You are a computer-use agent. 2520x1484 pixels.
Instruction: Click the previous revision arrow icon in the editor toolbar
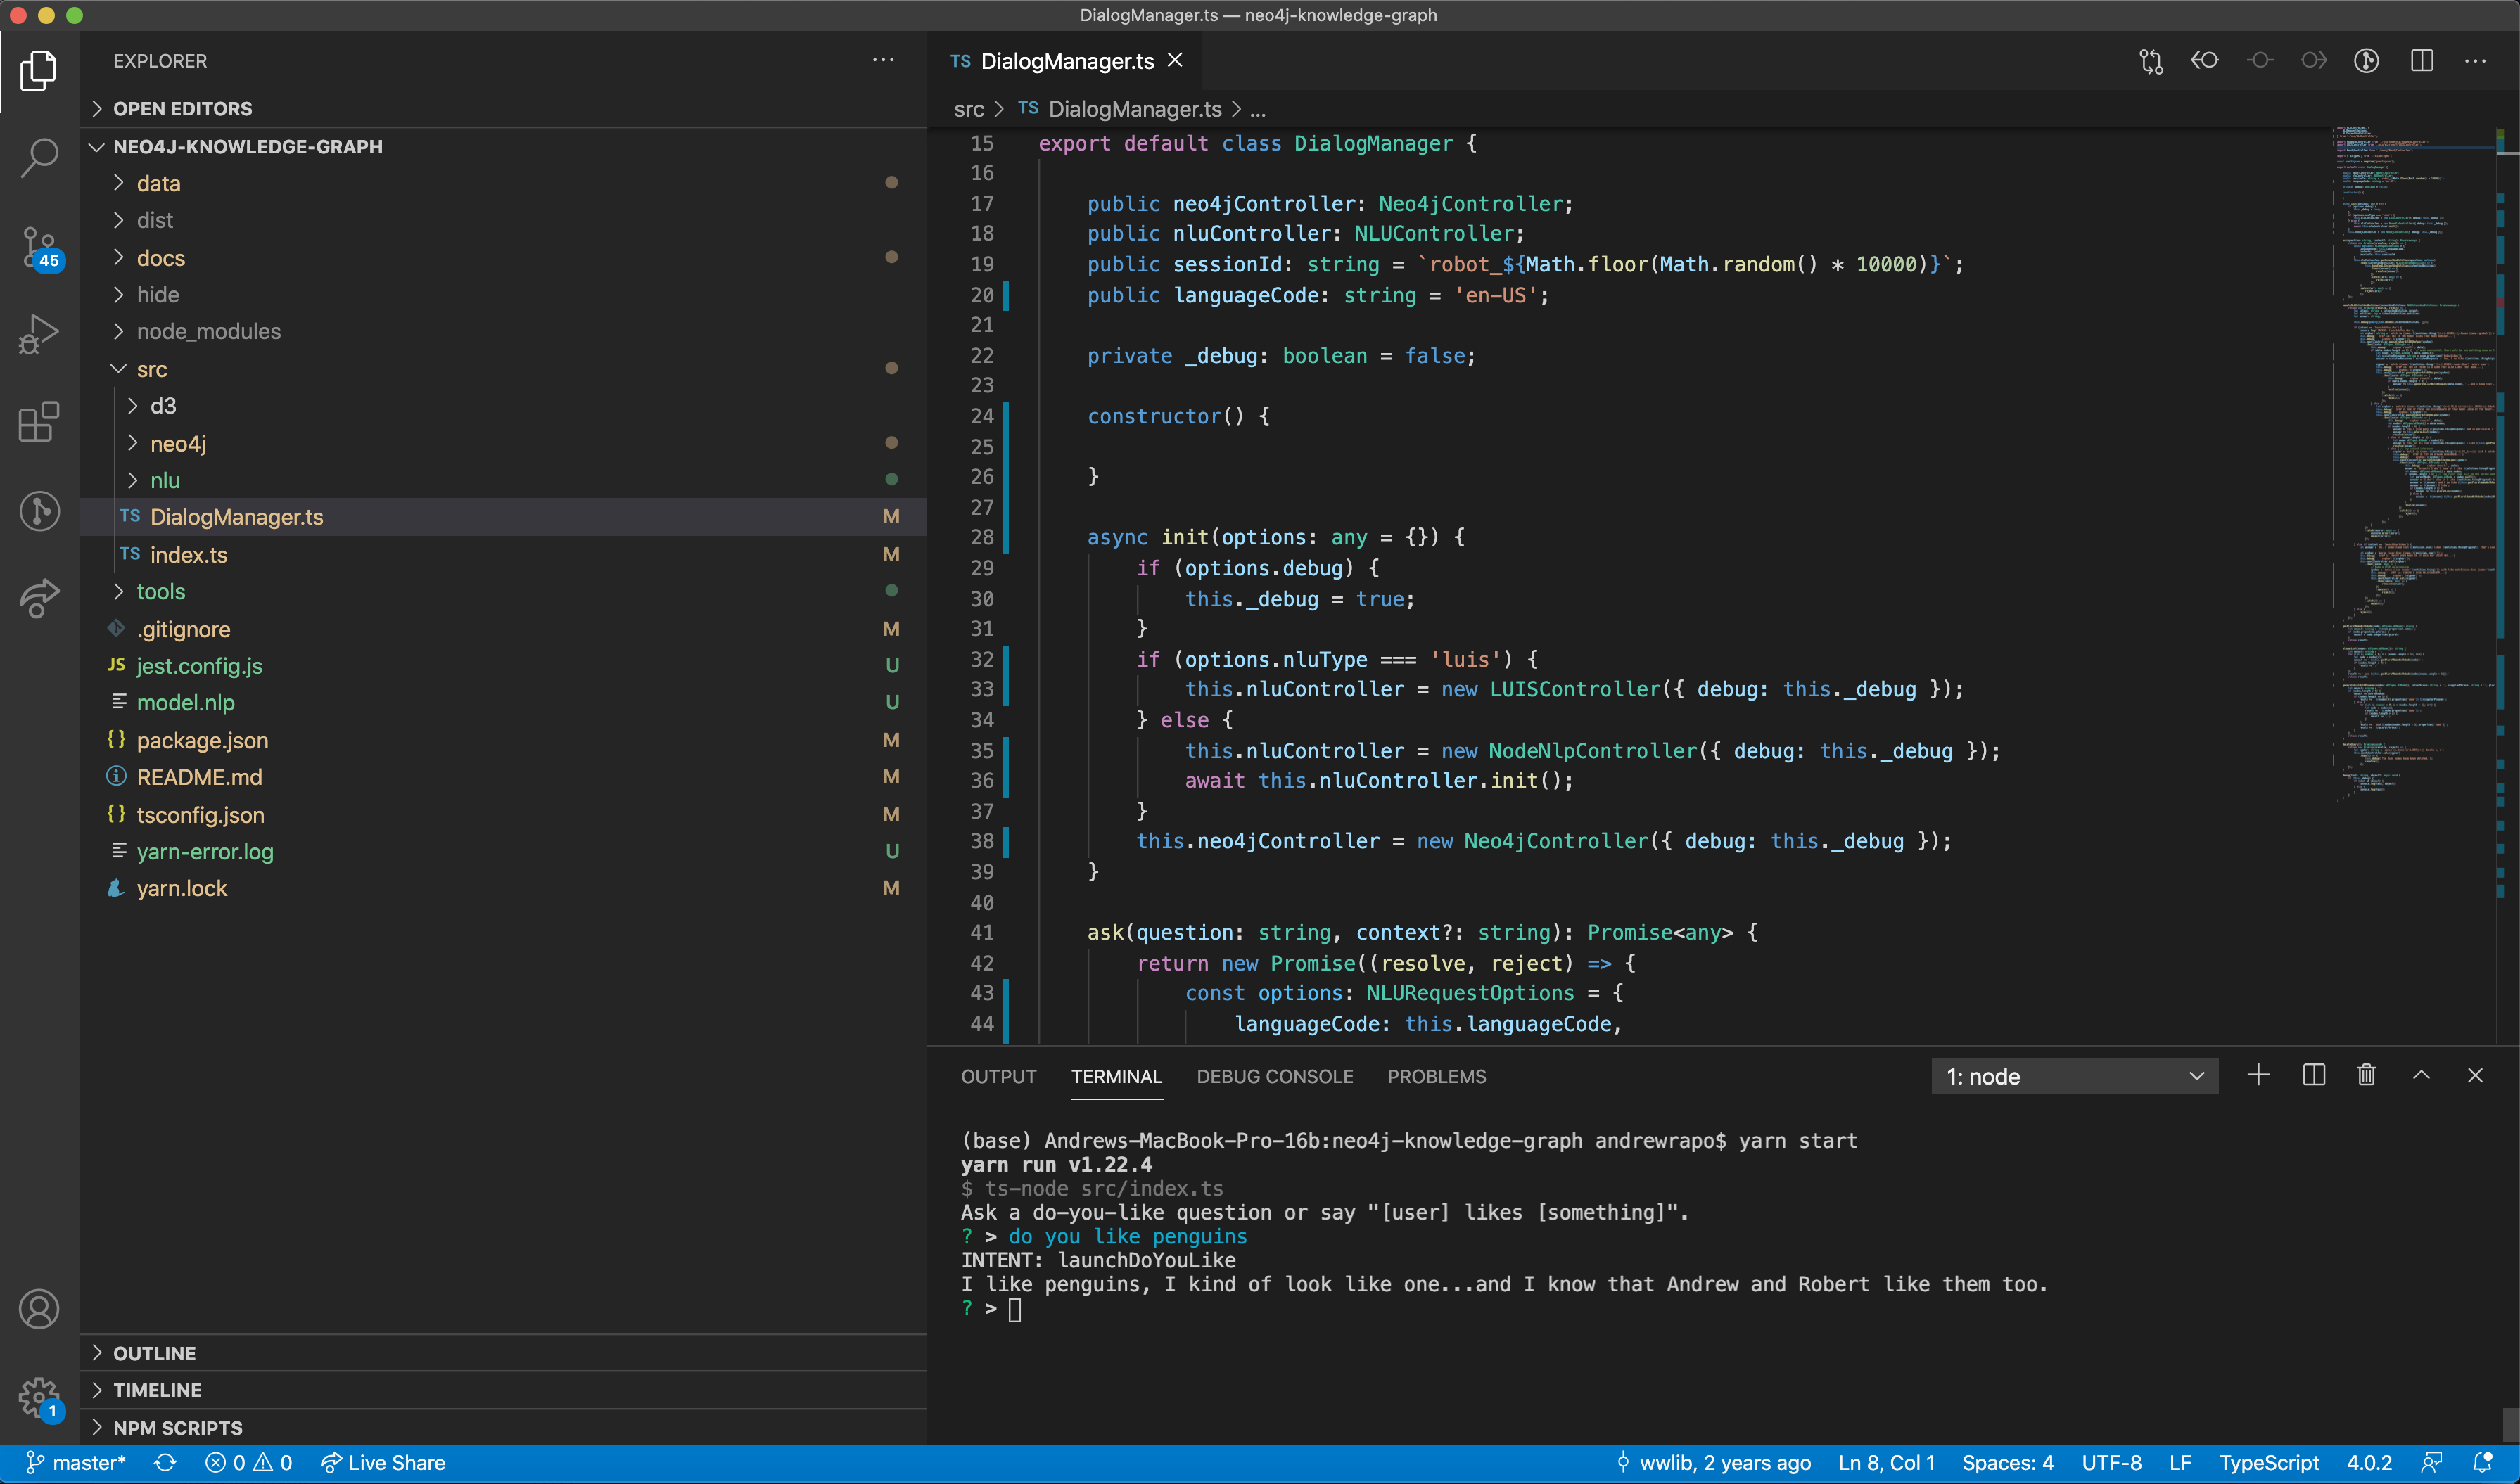point(2205,61)
